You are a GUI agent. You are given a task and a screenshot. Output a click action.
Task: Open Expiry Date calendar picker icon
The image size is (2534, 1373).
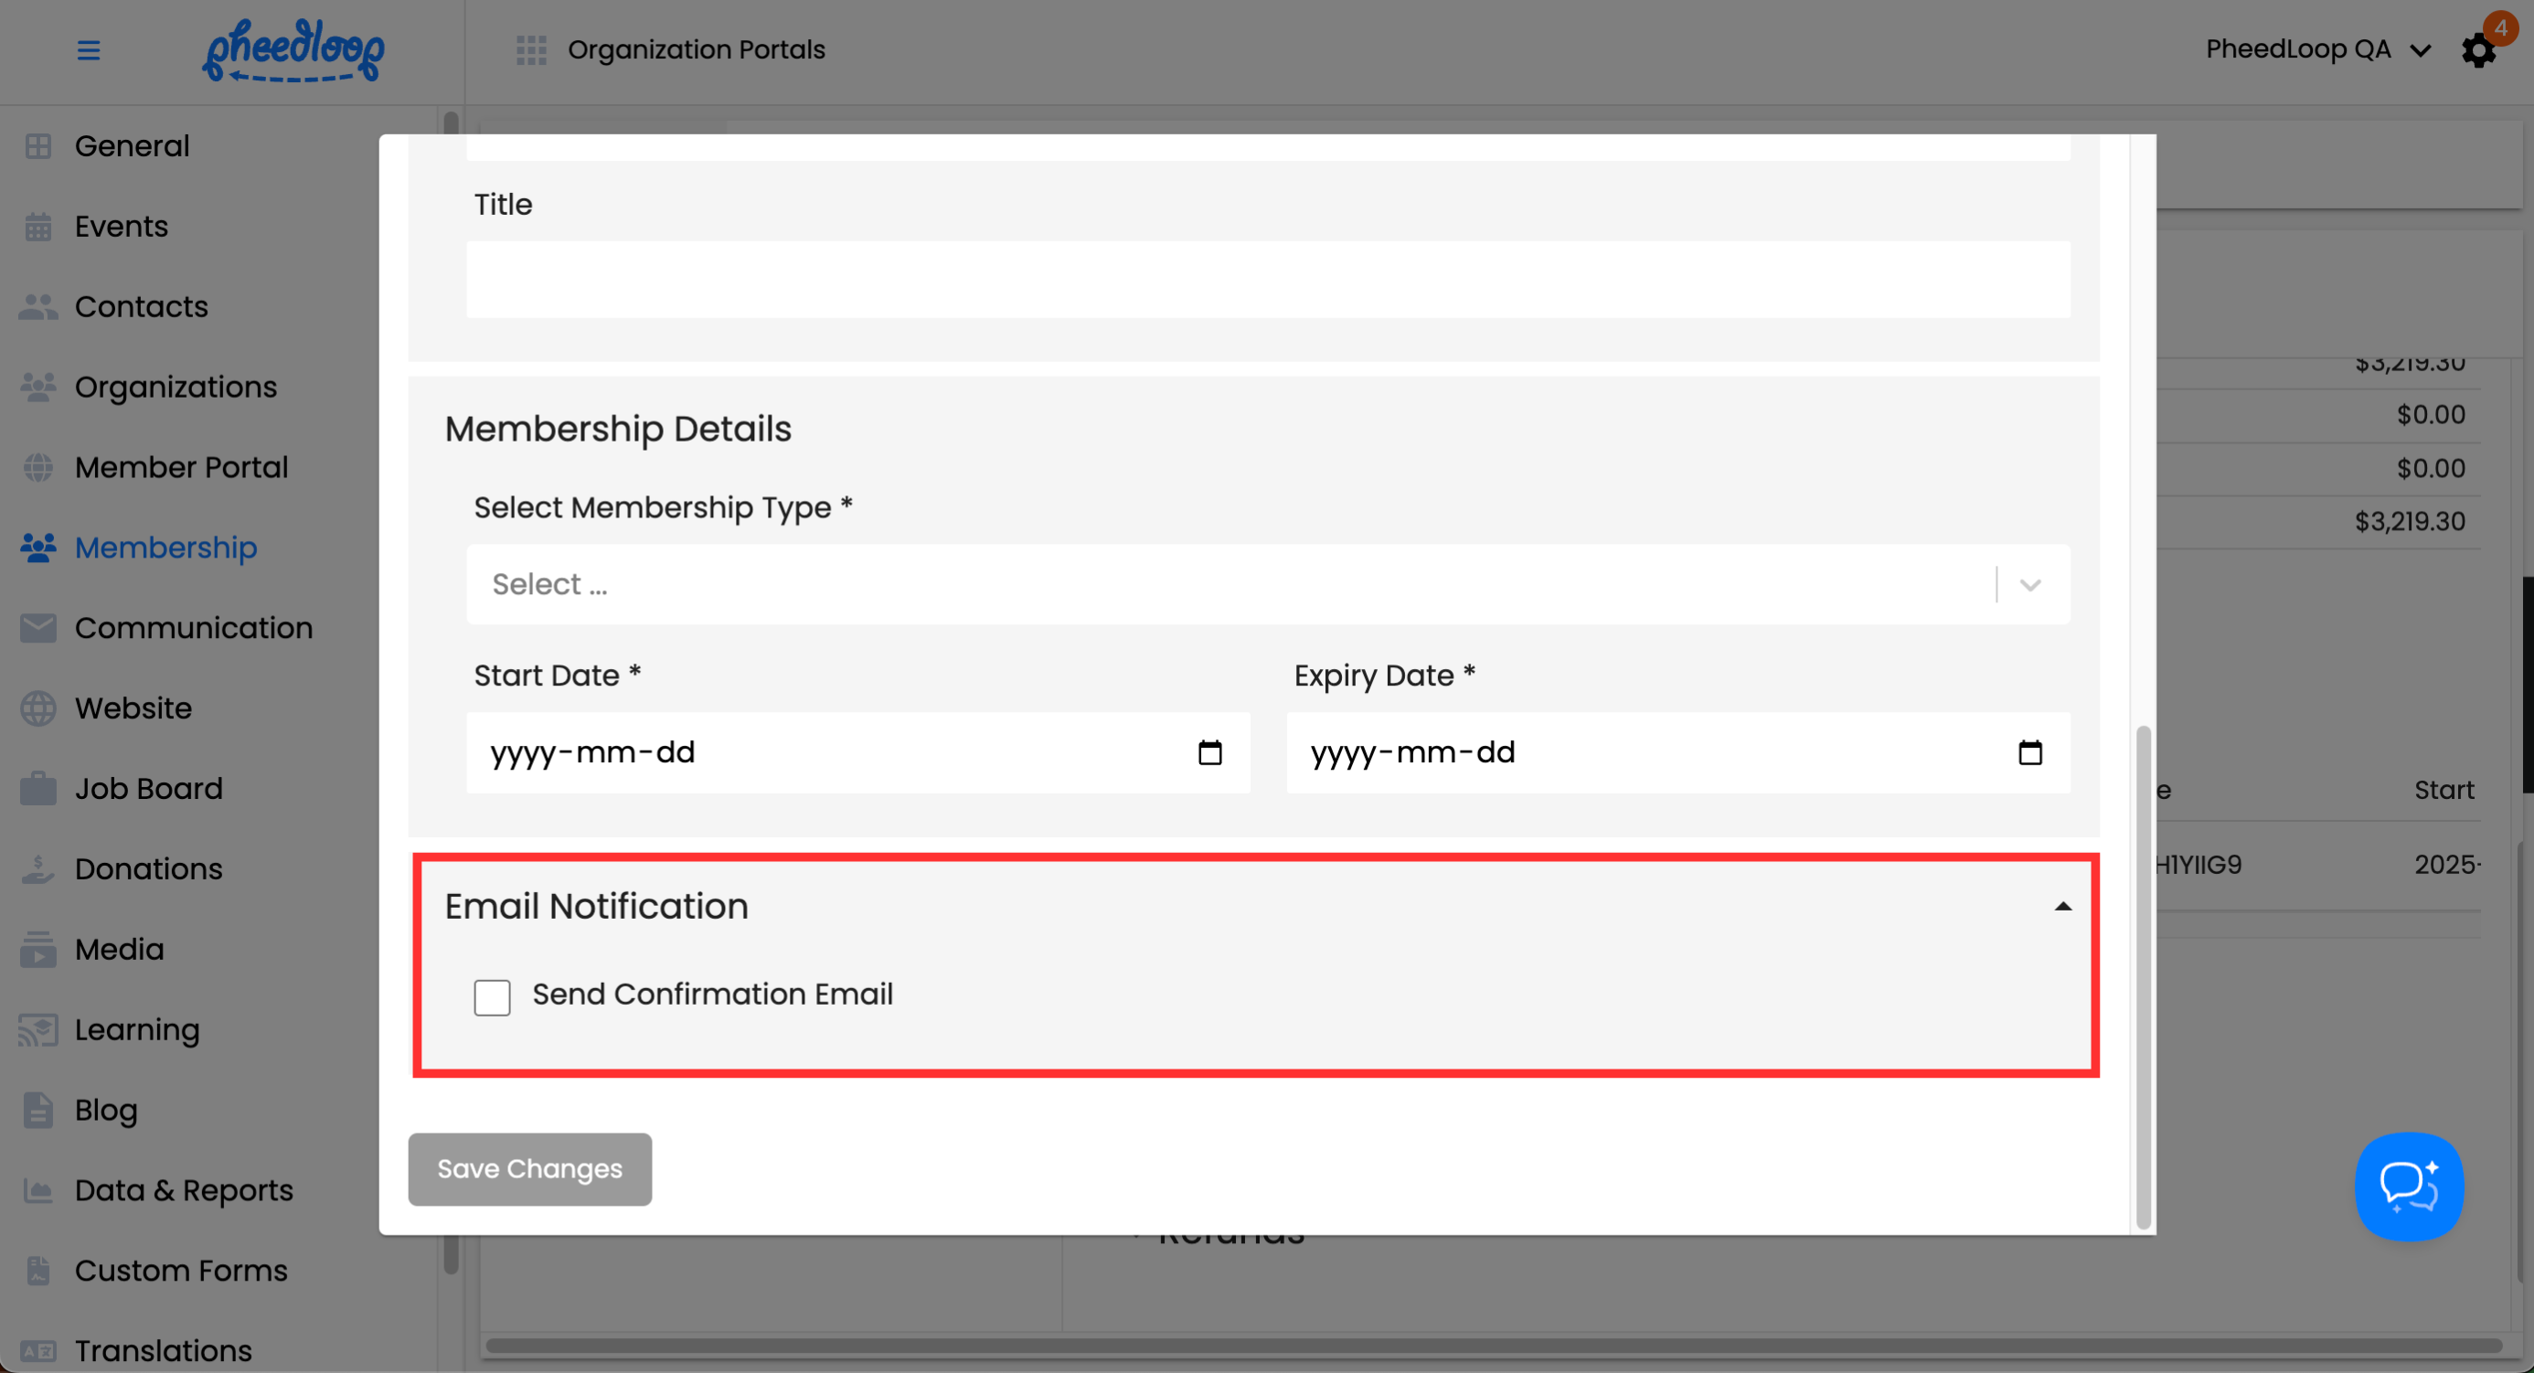(2029, 752)
